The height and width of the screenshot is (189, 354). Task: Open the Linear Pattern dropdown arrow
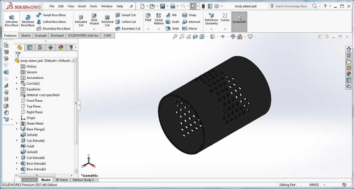click(x=159, y=29)
